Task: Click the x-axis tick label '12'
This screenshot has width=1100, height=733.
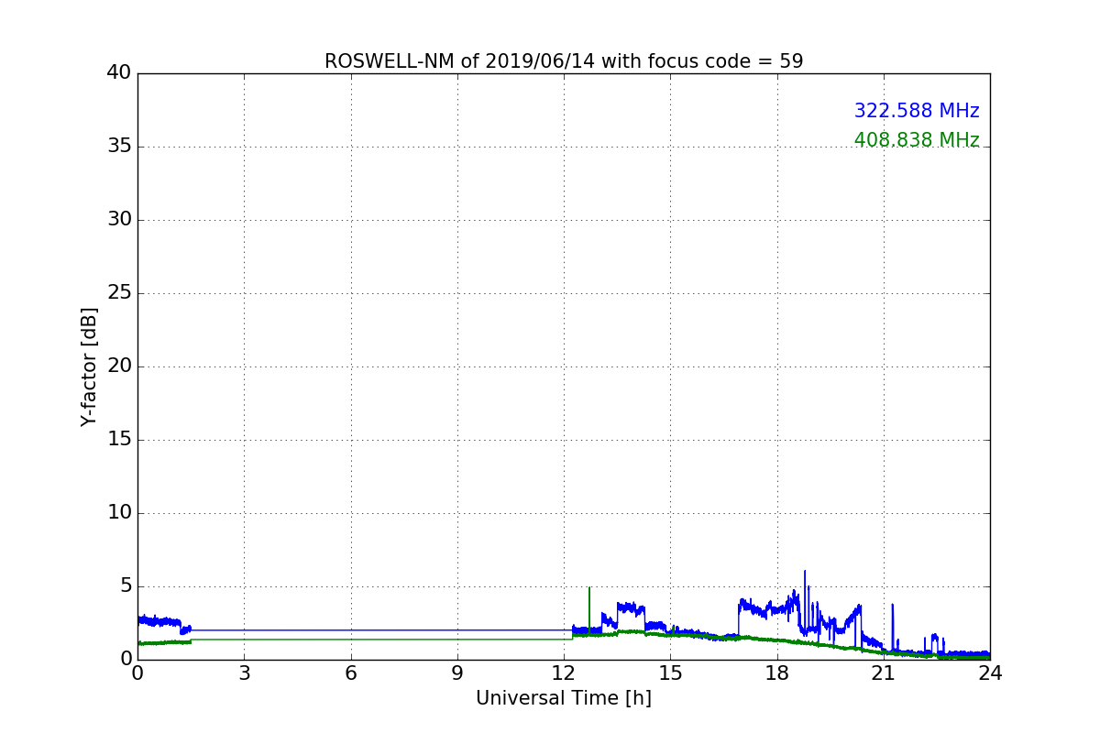Action: tap(564, 673)
